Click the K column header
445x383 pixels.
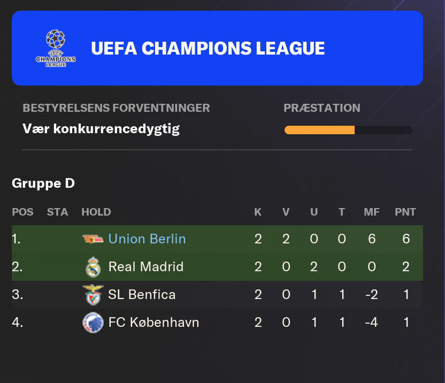(x=258, y=212)
